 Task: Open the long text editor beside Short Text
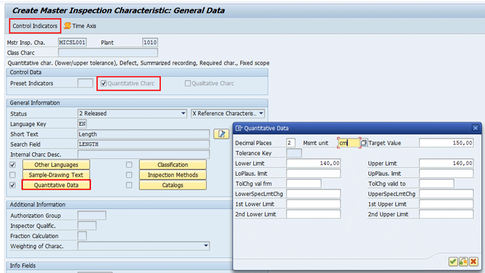[x=221, y=134]
